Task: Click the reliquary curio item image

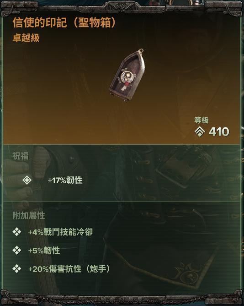Action: [x=127, y=75]
